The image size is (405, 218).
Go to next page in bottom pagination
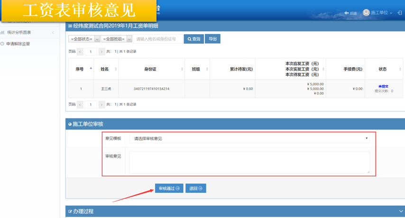[101, 104]
